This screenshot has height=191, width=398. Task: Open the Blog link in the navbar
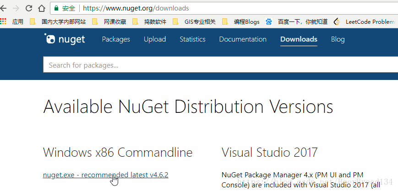(338, 39)
